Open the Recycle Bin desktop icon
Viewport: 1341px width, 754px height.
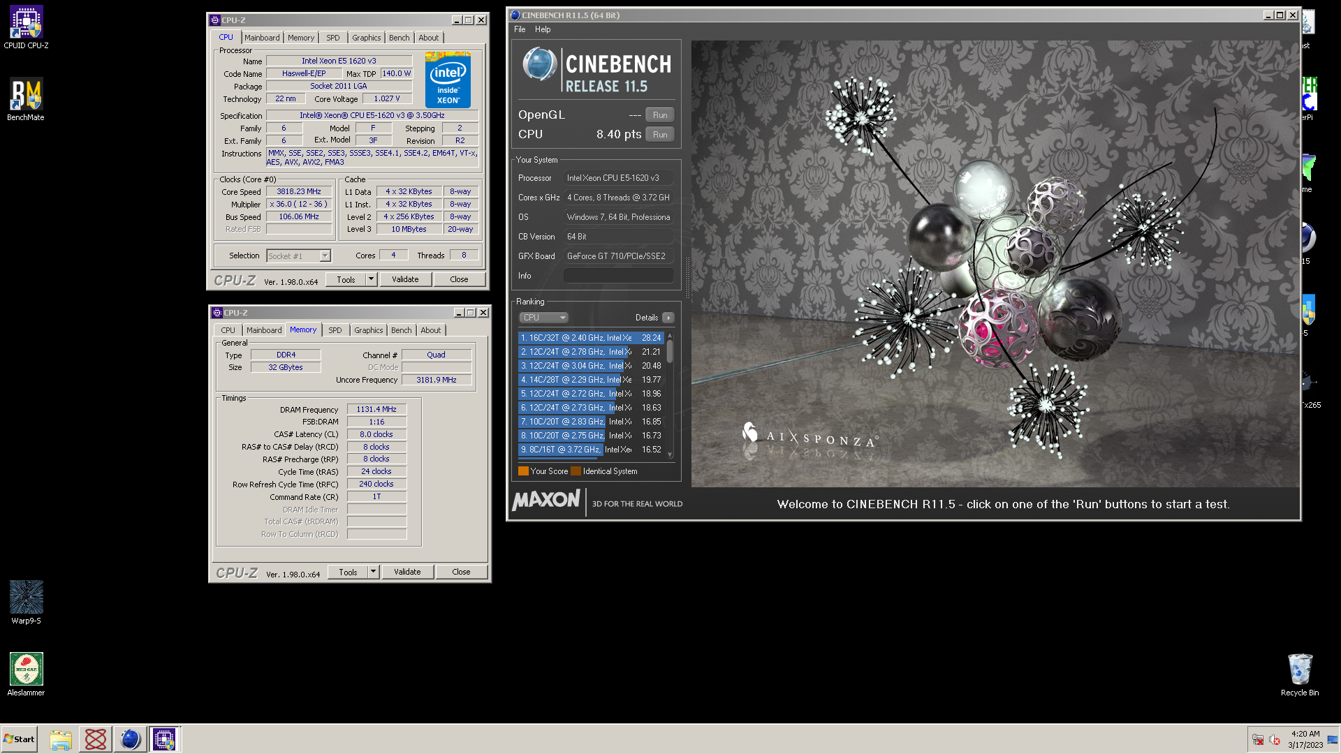pos(1300,674)
